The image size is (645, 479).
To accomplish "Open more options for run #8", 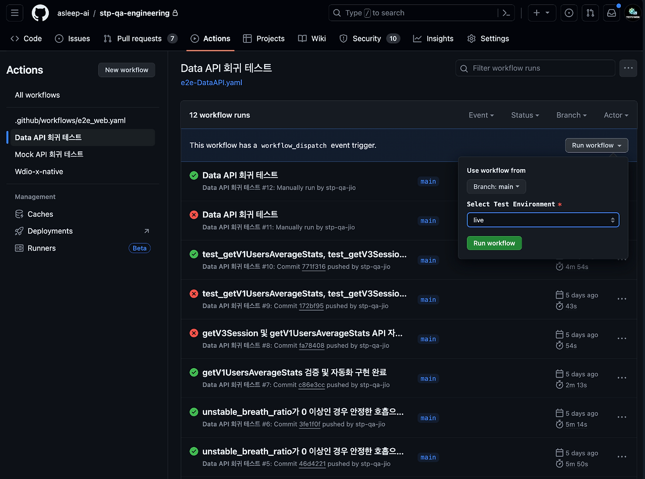I will [622, 338].
